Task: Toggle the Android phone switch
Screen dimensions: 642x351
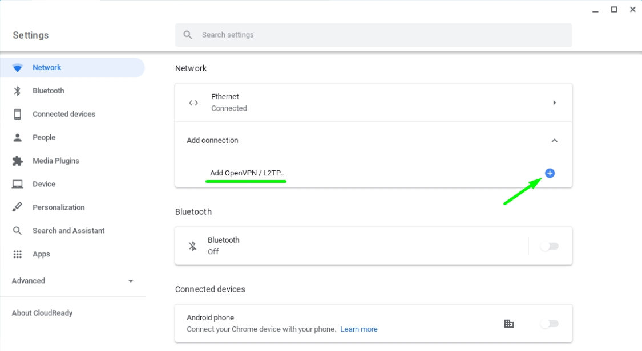Action: 549,324
